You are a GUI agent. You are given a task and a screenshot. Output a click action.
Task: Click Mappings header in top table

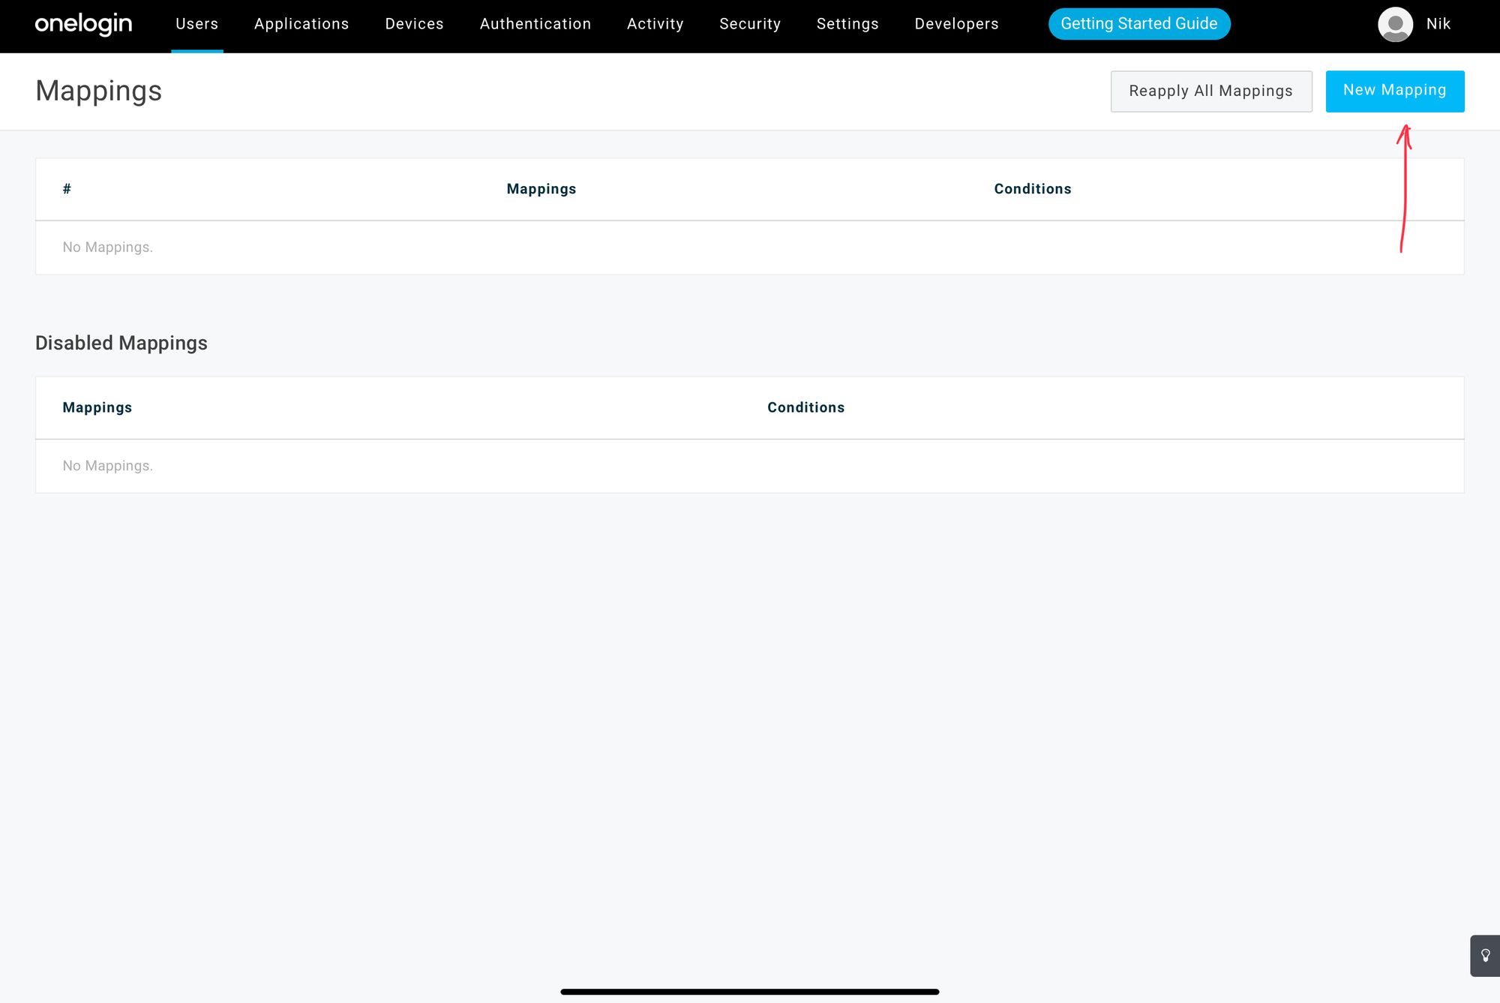[541, 189]
